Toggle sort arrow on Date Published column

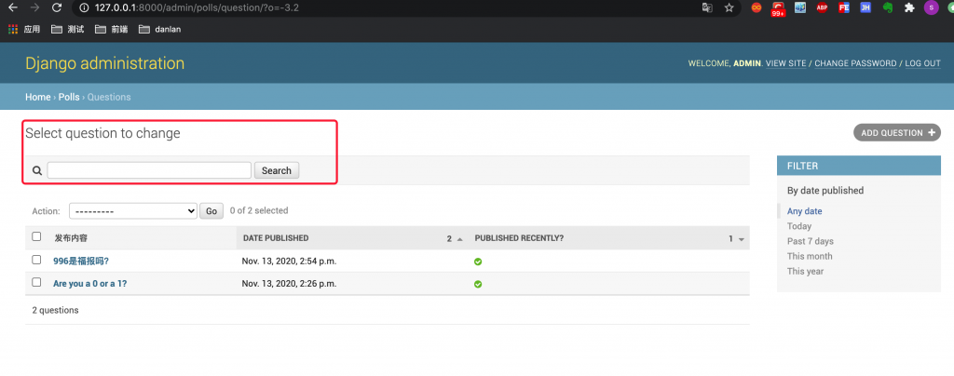(x=460, y=239)
